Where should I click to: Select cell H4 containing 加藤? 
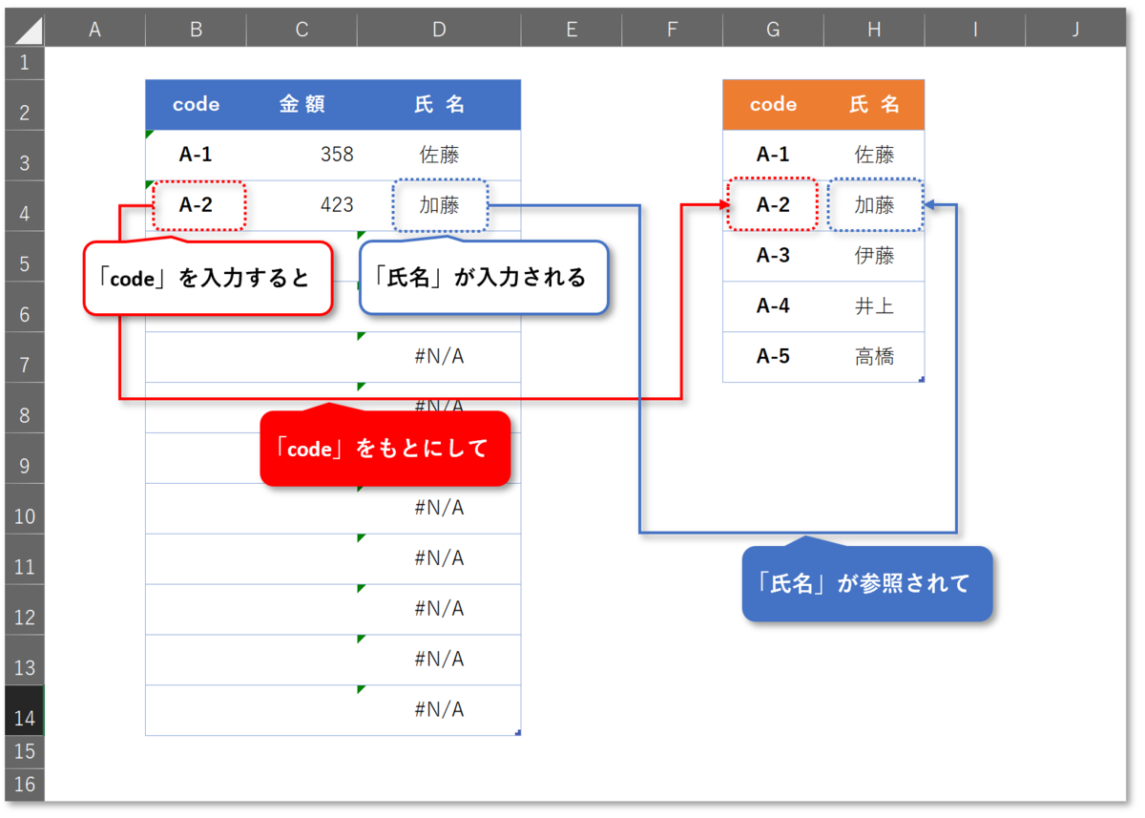(874, 206)
